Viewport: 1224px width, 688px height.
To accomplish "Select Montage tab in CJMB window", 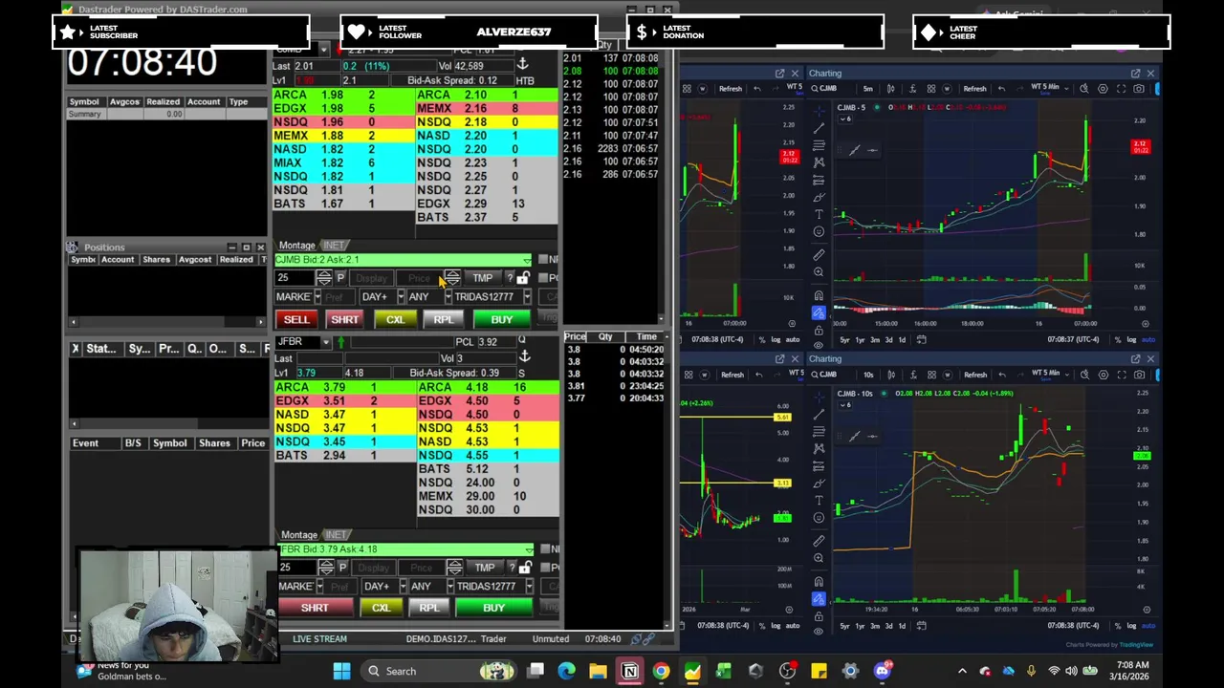I will coord(296,246).
